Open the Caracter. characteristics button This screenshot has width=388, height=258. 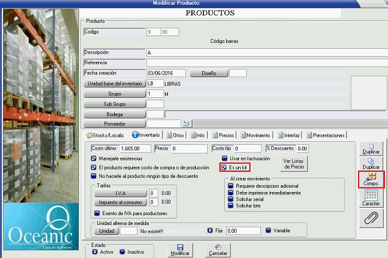click(371, 198)
